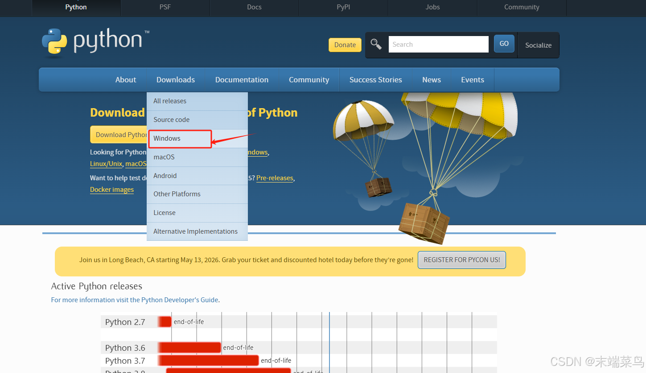Viewport: 646px width, 373px height.
Task: Open the Community item in main navigation
Action: 309,80
